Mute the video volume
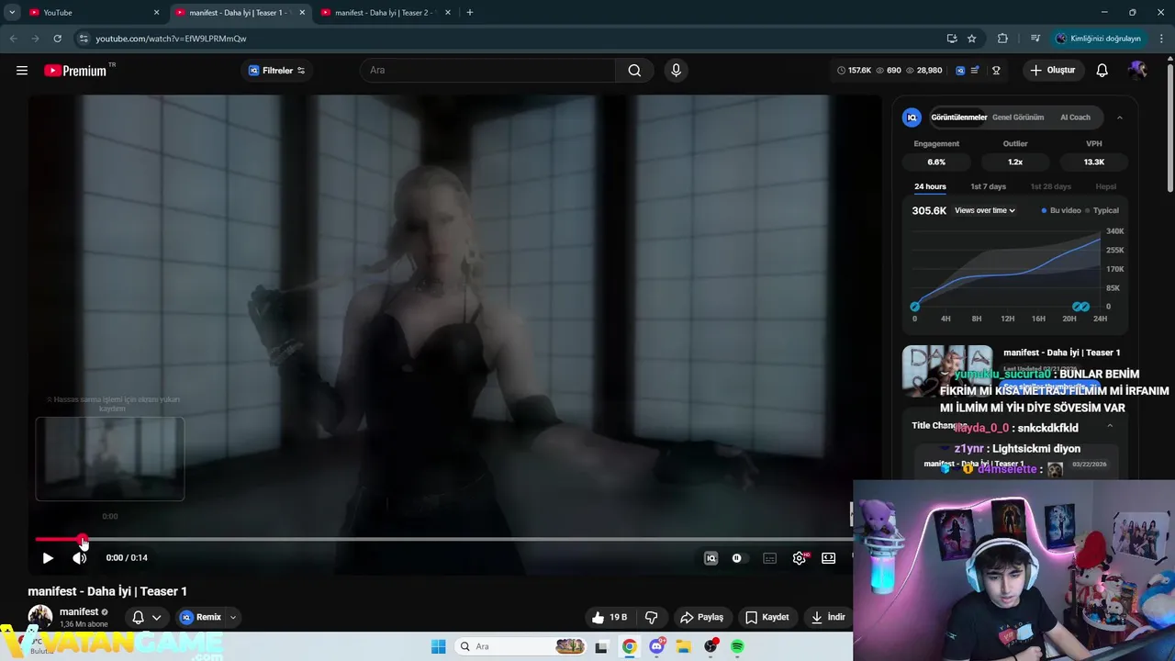This screenshot has width=1175, height=661. [x=80, y=558]
